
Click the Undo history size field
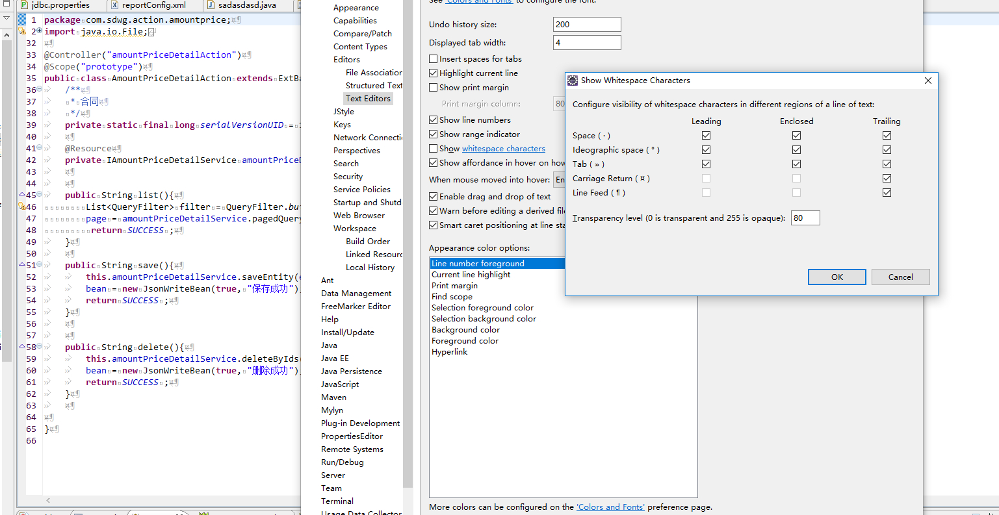[587, 25]
